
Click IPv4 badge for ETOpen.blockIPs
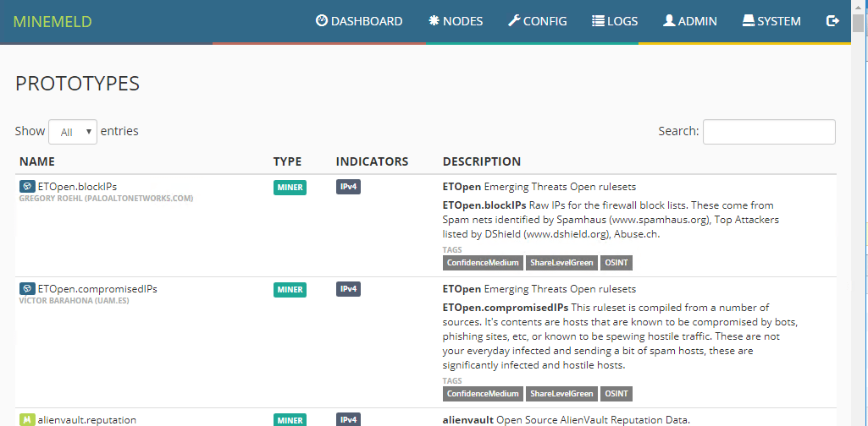coord(348,187)
